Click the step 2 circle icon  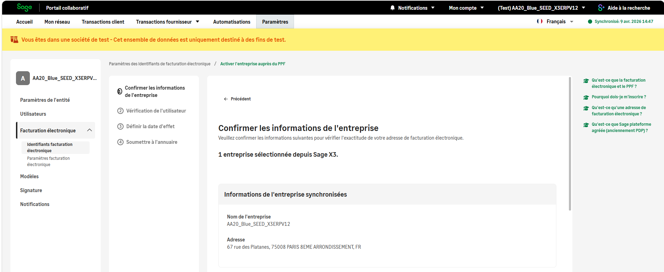[120, 111]
